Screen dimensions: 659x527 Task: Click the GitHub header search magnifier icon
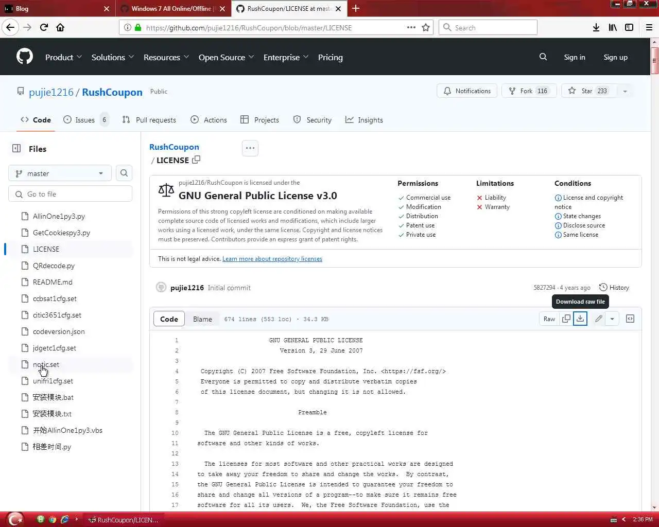coord(543,57)
